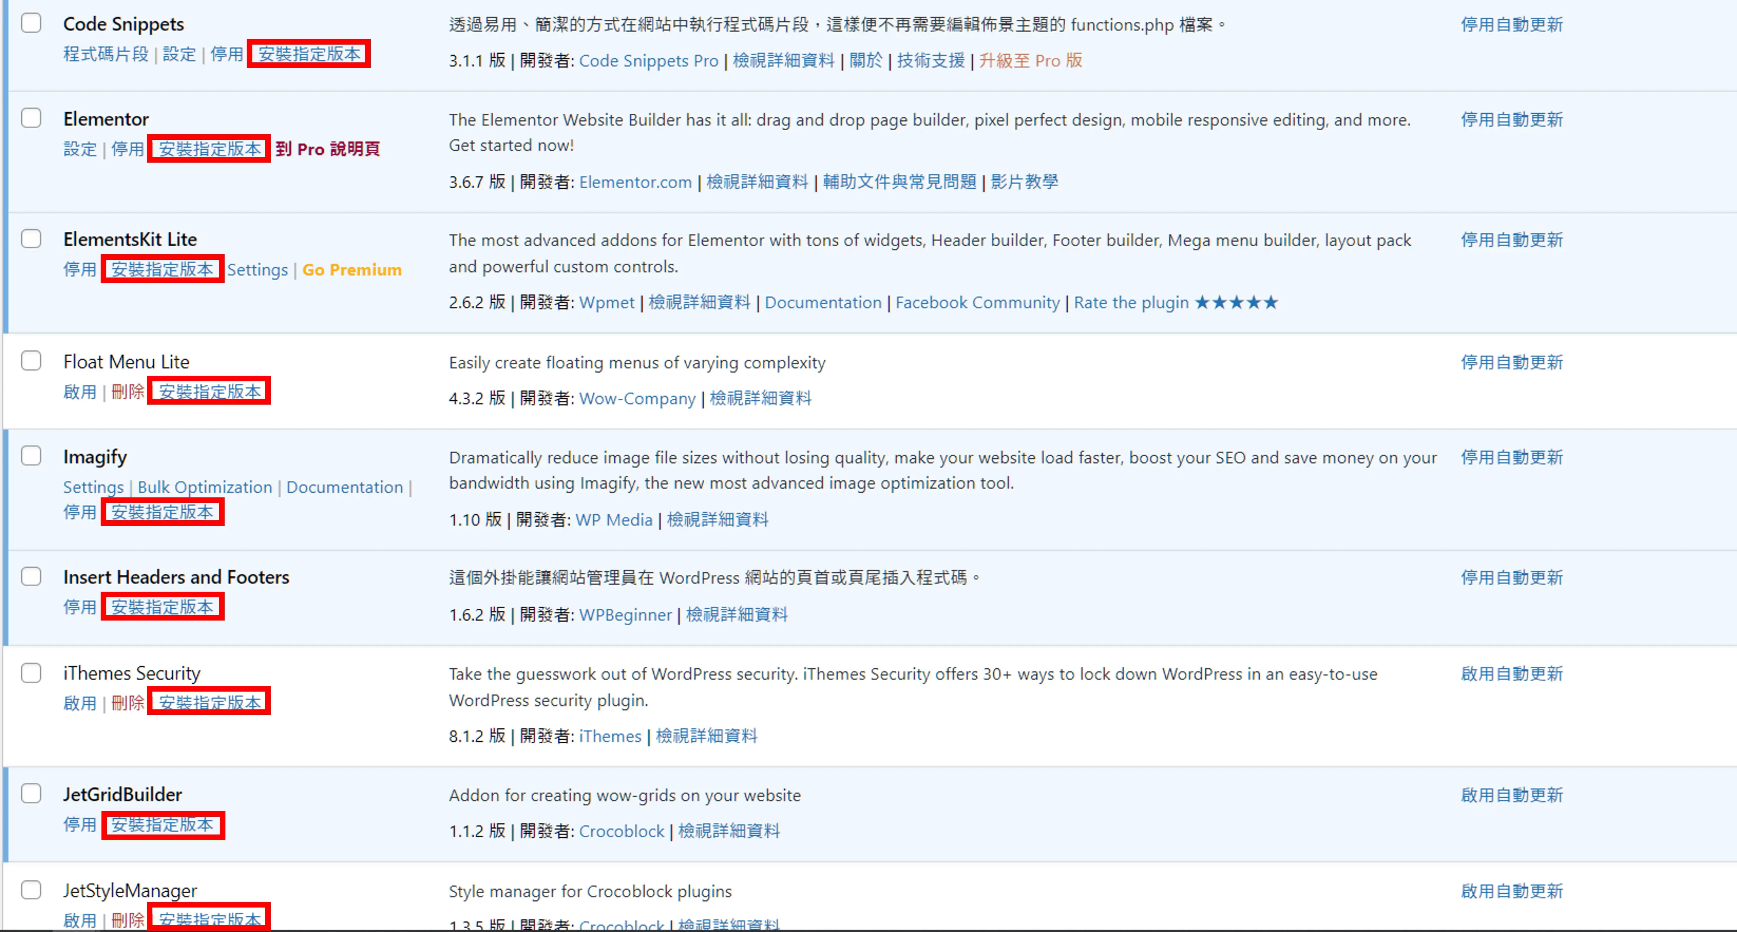Viewport: 1737px width, 932px height.
Task: Check the ElementsKit Lite checkbox
Action: (x=31, y=239)
